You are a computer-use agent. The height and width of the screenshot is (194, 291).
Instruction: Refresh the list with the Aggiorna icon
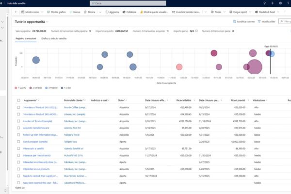(x=107, y=12)
